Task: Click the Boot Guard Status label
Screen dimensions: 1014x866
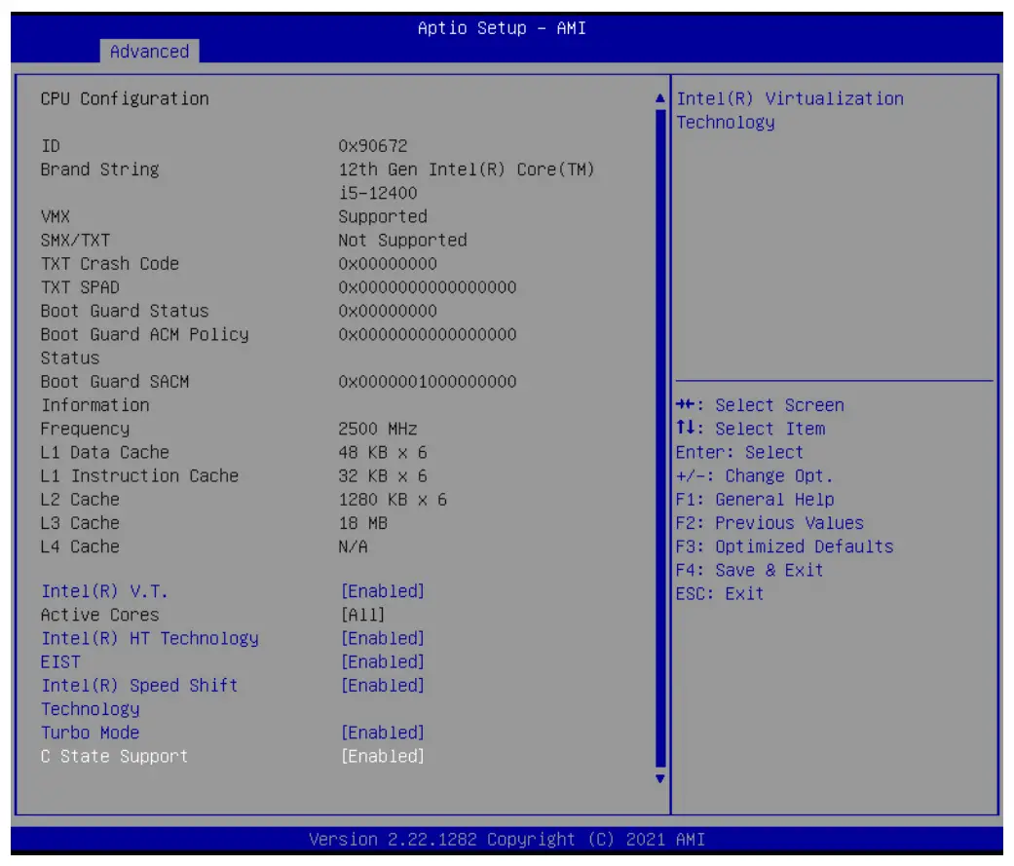Action: 124,311
